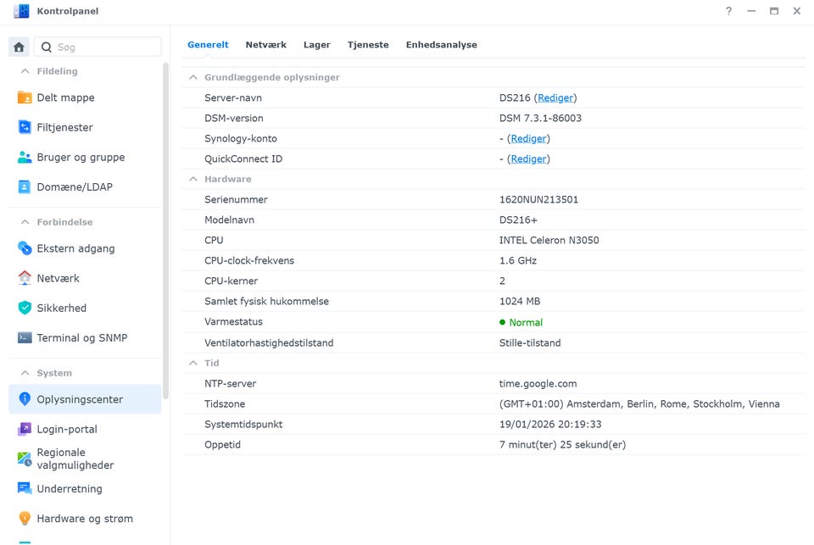Switch to the Generelt tab
The image size is (814, 545).
pos(208,45)
